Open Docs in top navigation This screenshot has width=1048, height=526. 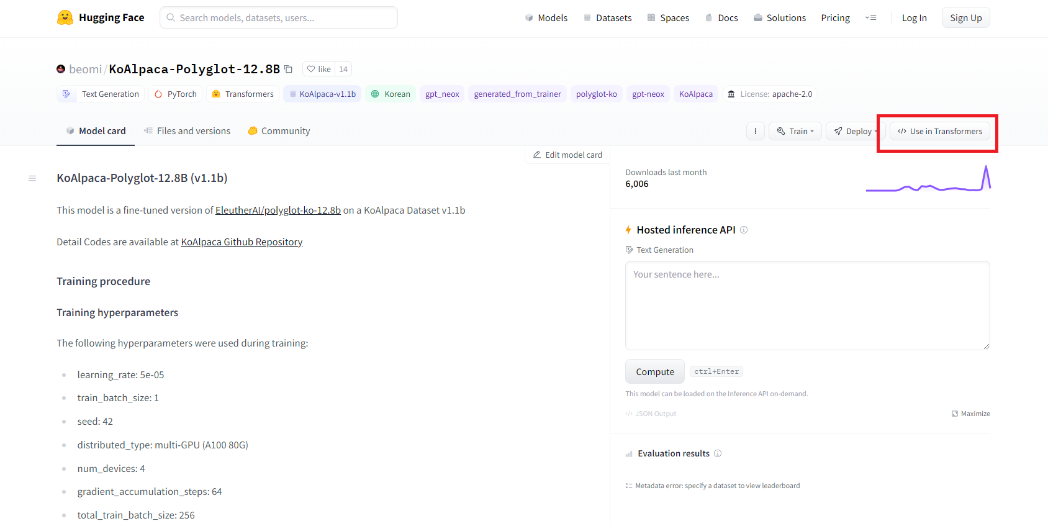click(721, 18)
